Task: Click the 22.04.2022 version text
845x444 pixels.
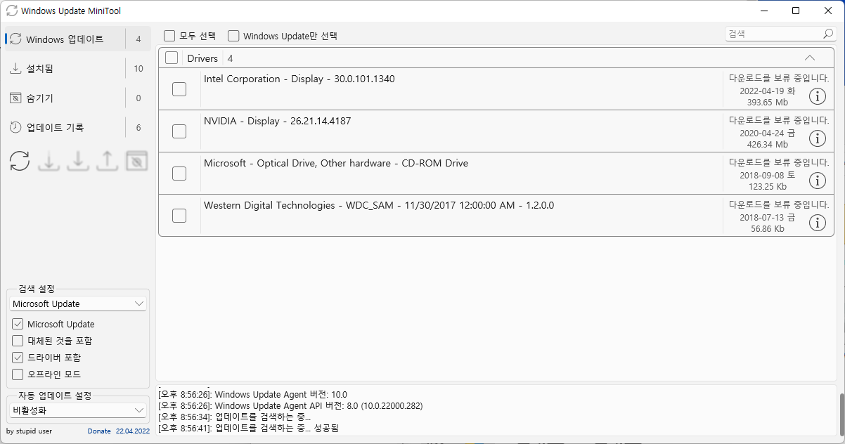Action: [x=133, y=431]
